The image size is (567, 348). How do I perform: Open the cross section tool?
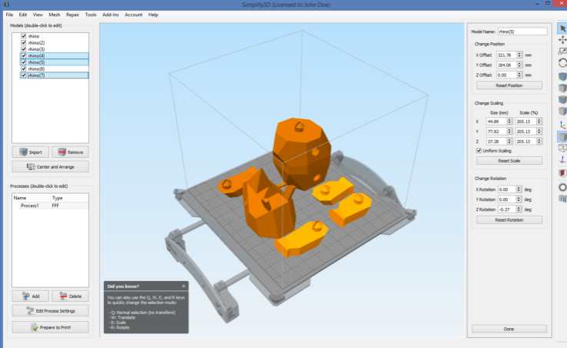562,173
